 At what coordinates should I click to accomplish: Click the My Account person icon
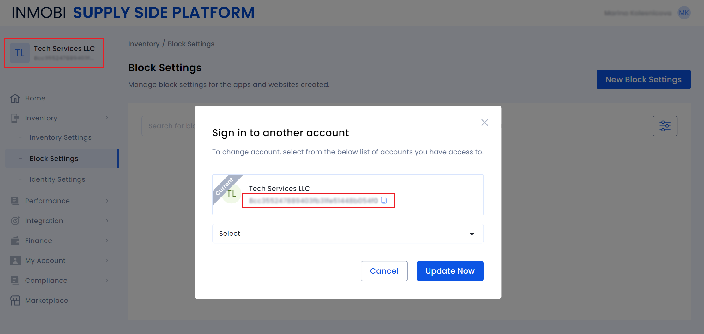pos(15,261)
